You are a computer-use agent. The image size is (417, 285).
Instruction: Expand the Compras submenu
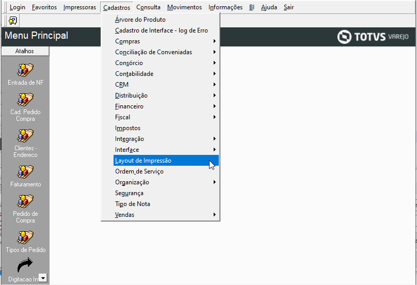coord(166,41)
